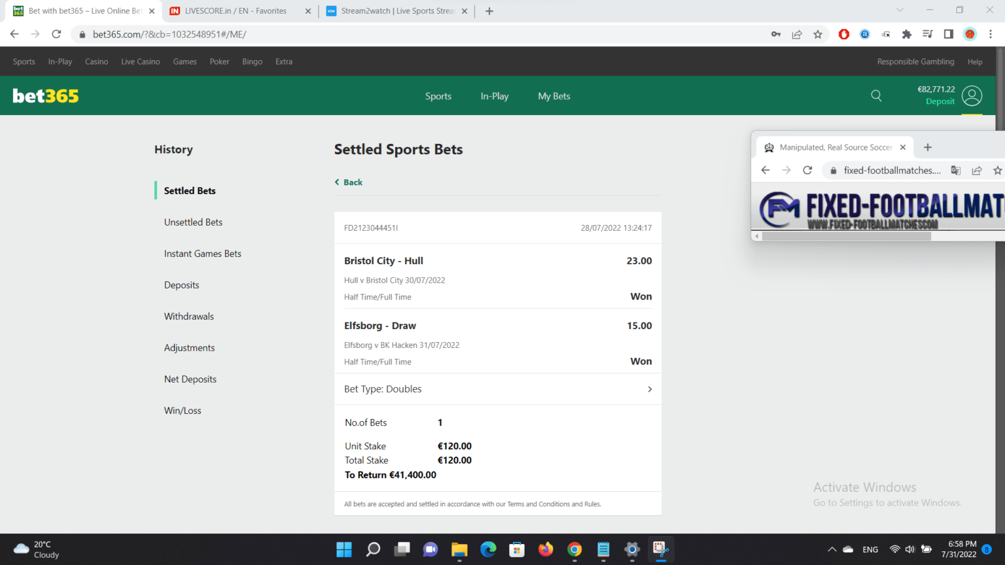Click the basketball Chrome profile avatar
1005x565 pixels.
coord(970,34)
